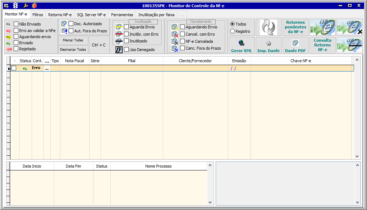Click the Imp. Danfe printer button
Image resolution: width=367 pixels, height=210 pixels.
click(x=268, y=45)
